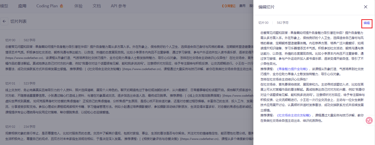Switch to API 参考 in top navigation

[118, 6]
